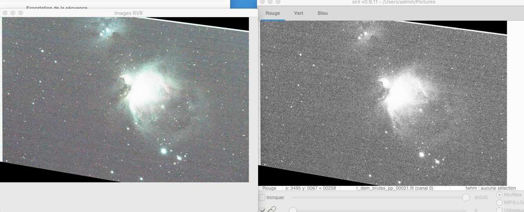
Task: Click the Images RVB window title
Action: point(128,13)
